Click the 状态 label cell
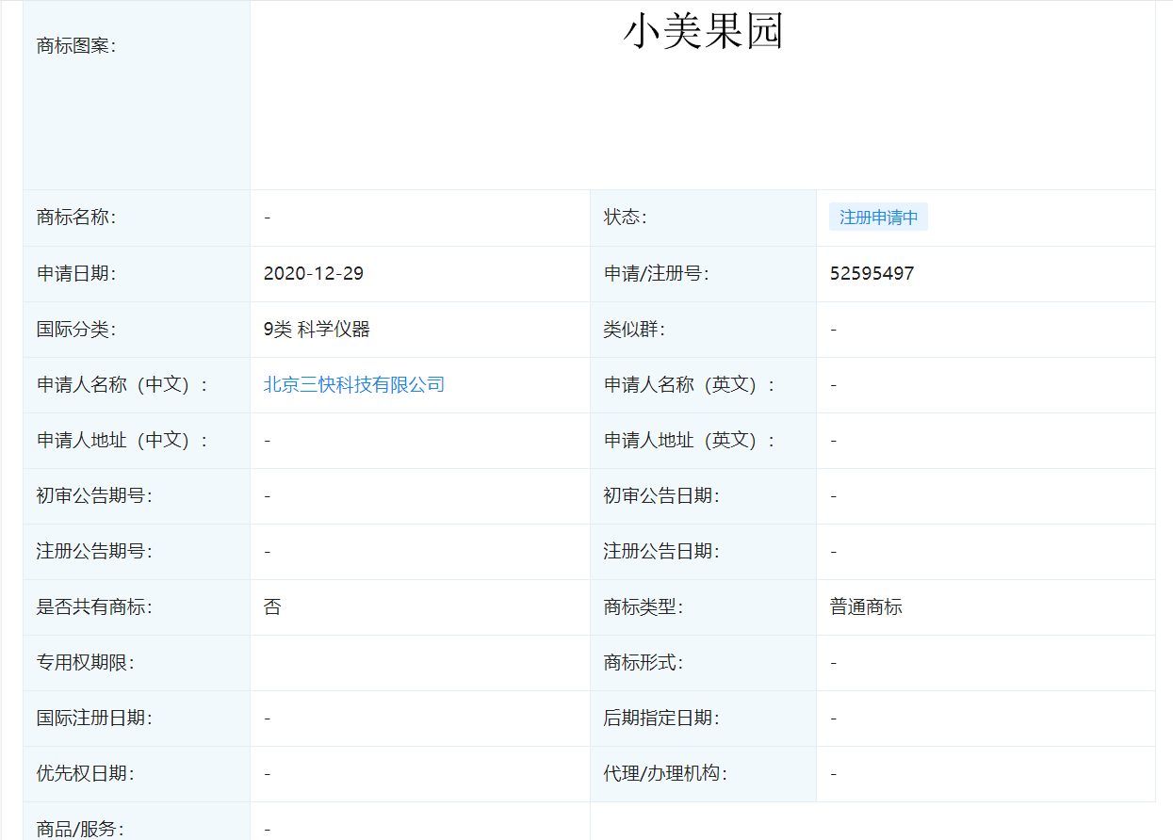 click(703, 218)
